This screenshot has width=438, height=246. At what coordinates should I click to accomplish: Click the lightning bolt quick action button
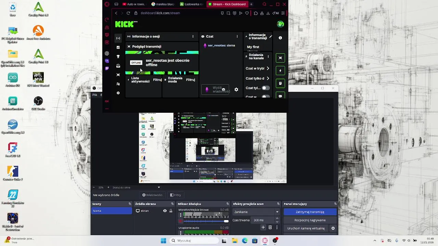click(x=280, y=71)
